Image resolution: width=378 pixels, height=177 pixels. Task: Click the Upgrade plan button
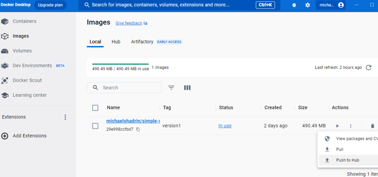[x=50, y=5]
